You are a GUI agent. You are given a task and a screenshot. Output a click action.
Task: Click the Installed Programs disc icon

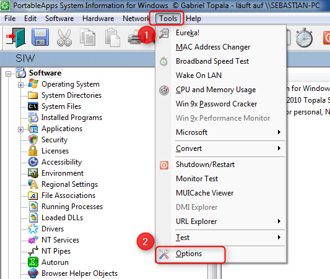coord(33,118)
